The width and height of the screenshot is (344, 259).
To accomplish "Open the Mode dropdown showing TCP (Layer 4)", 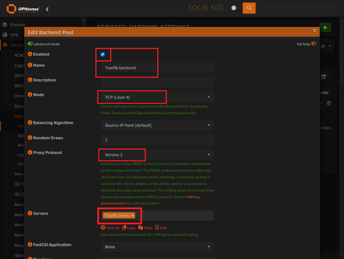I will [157, 97].
